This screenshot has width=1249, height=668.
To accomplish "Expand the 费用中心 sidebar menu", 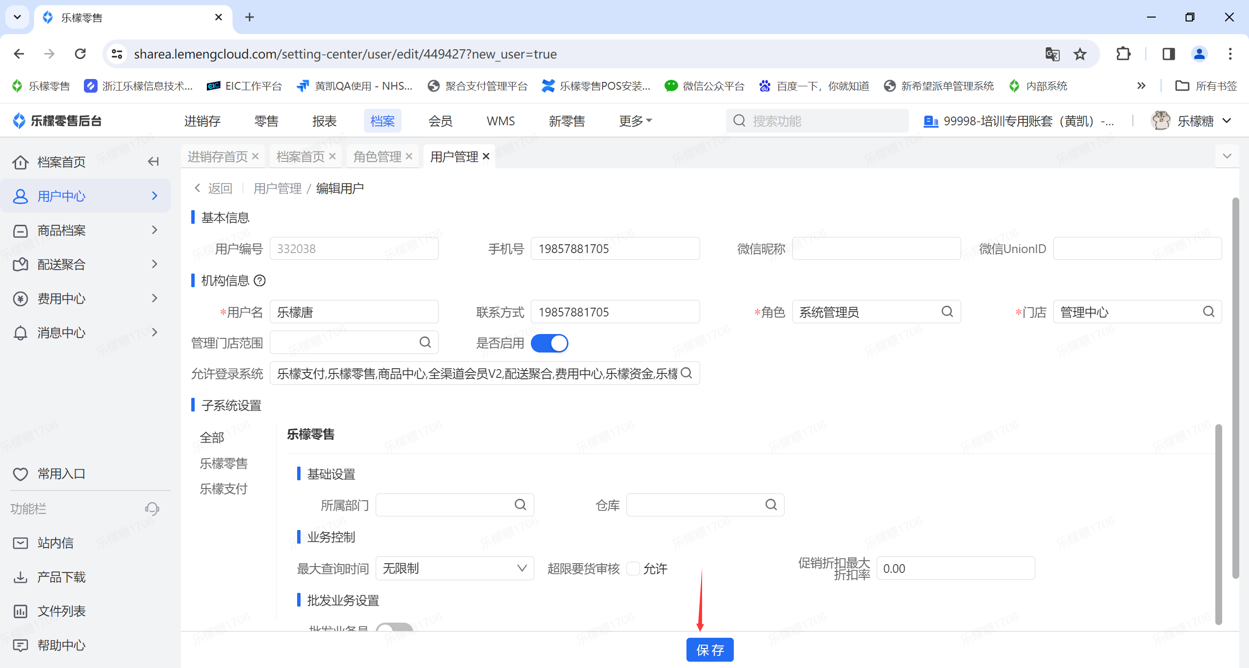I will [85, 298].
